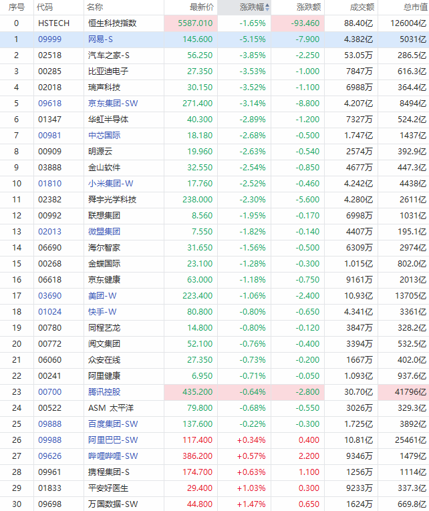Sort by 涨跌额 column header
Screen dimensions: 429x511
308,7
